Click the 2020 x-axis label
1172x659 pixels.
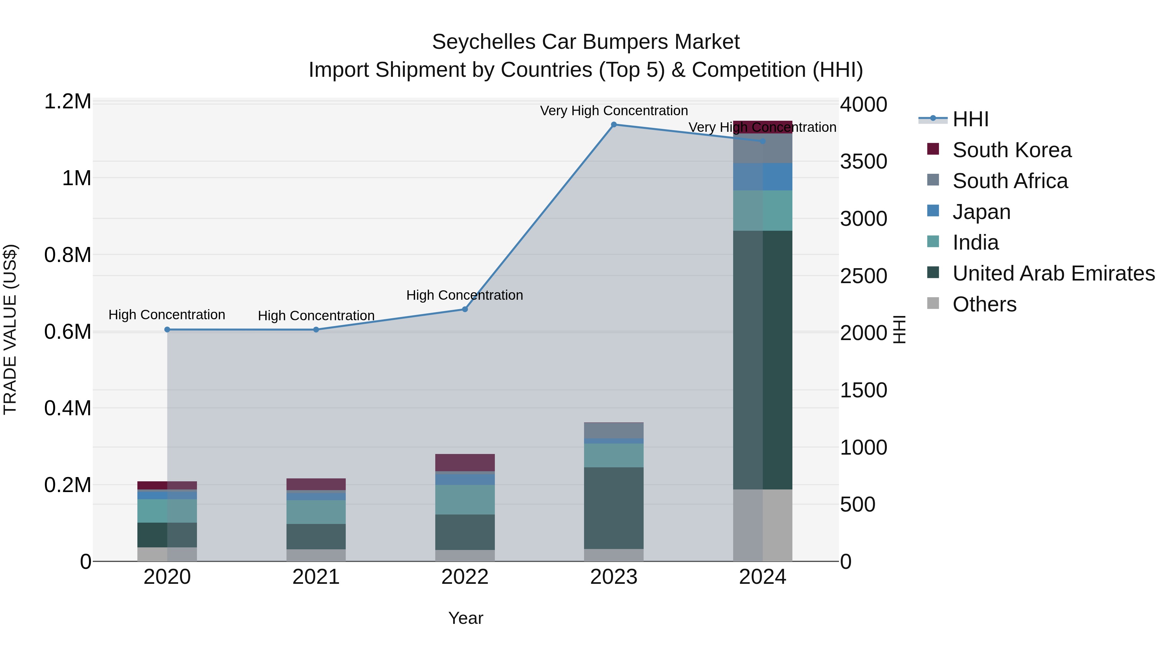click(x=167, y=577)
